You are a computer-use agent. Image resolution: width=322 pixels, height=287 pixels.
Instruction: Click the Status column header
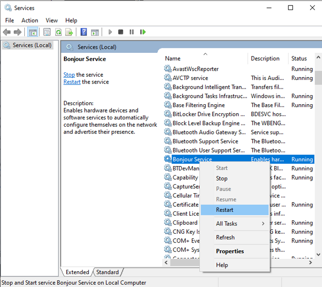299,58
